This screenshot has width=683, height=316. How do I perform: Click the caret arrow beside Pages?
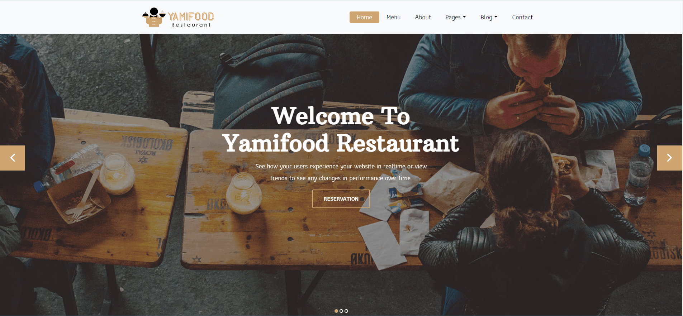click(x=464, y=17)
